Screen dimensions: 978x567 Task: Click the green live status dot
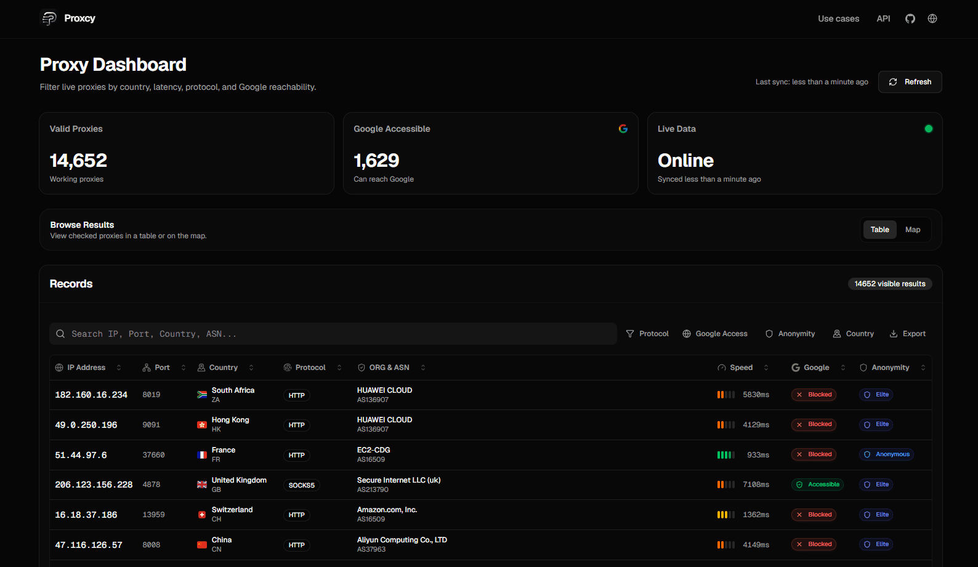click(x=929, y=129)
